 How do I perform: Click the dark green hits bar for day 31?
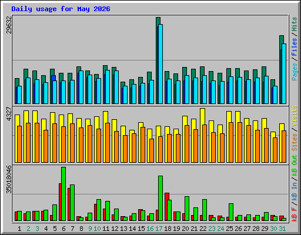click(282, 39)
